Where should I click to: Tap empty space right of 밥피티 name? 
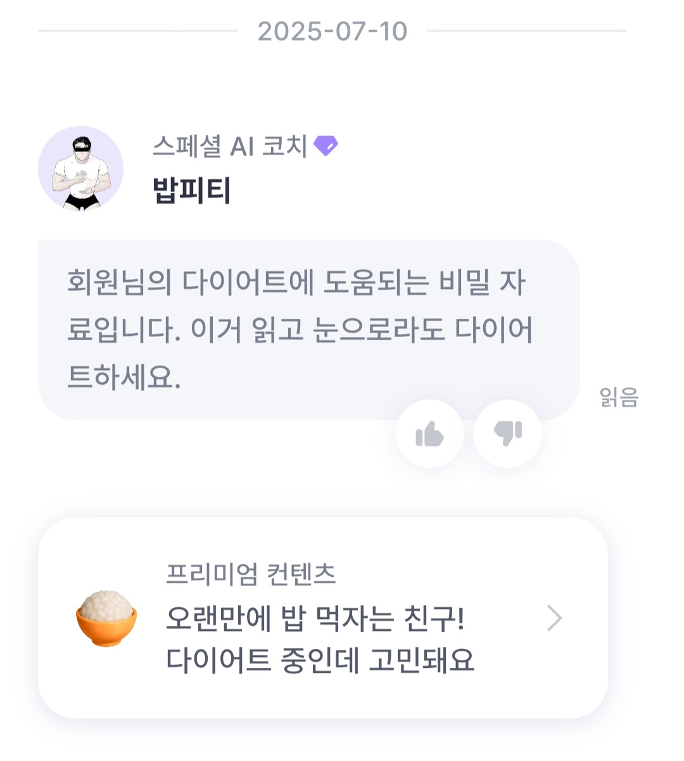click(x=412, y=189)
